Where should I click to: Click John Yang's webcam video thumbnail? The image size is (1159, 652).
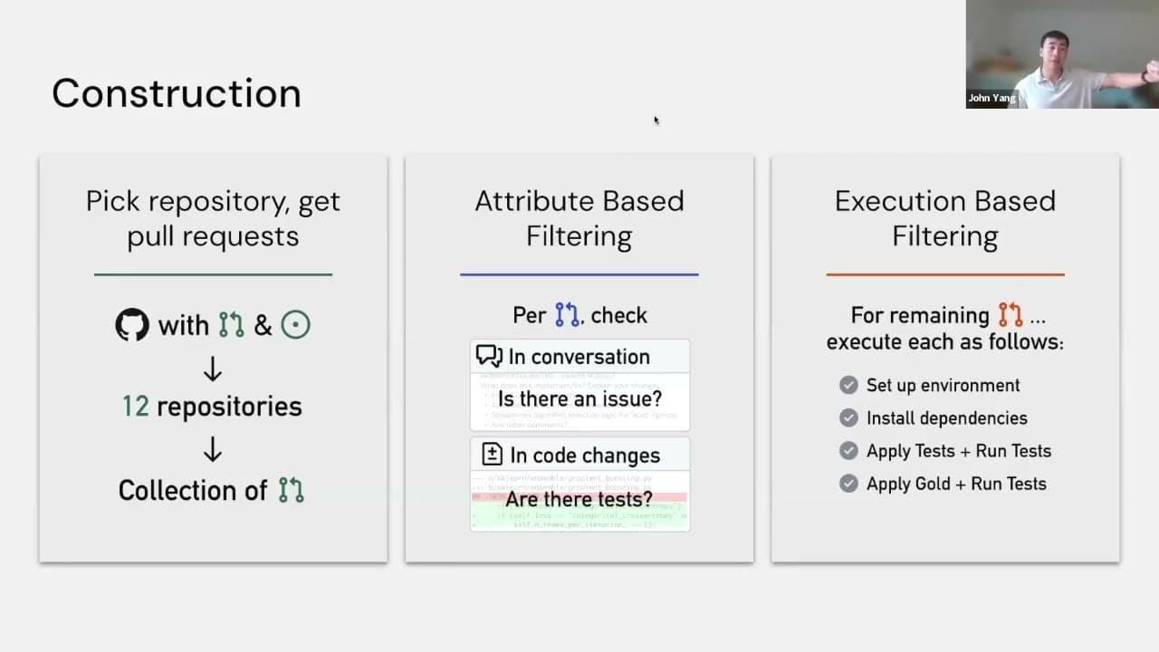pyautogui.click(x=1062, y=54)
